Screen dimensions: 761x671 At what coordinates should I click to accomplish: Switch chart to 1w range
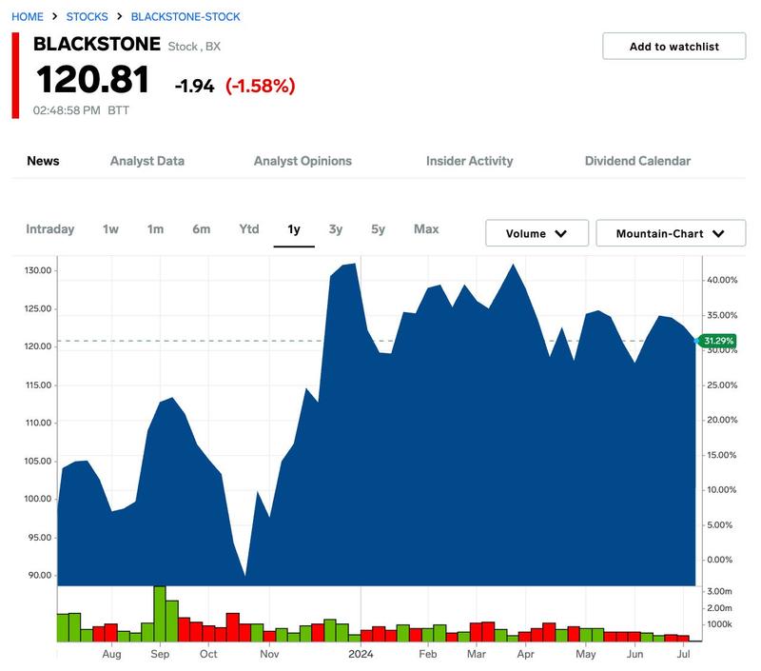point(110,229)
